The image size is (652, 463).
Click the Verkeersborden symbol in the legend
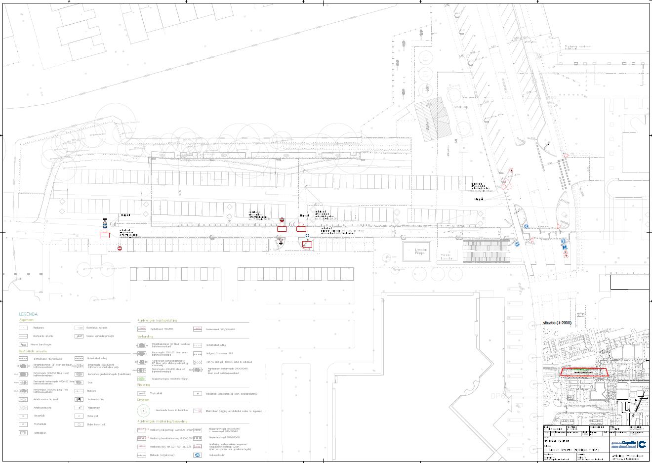coord(79,399)
